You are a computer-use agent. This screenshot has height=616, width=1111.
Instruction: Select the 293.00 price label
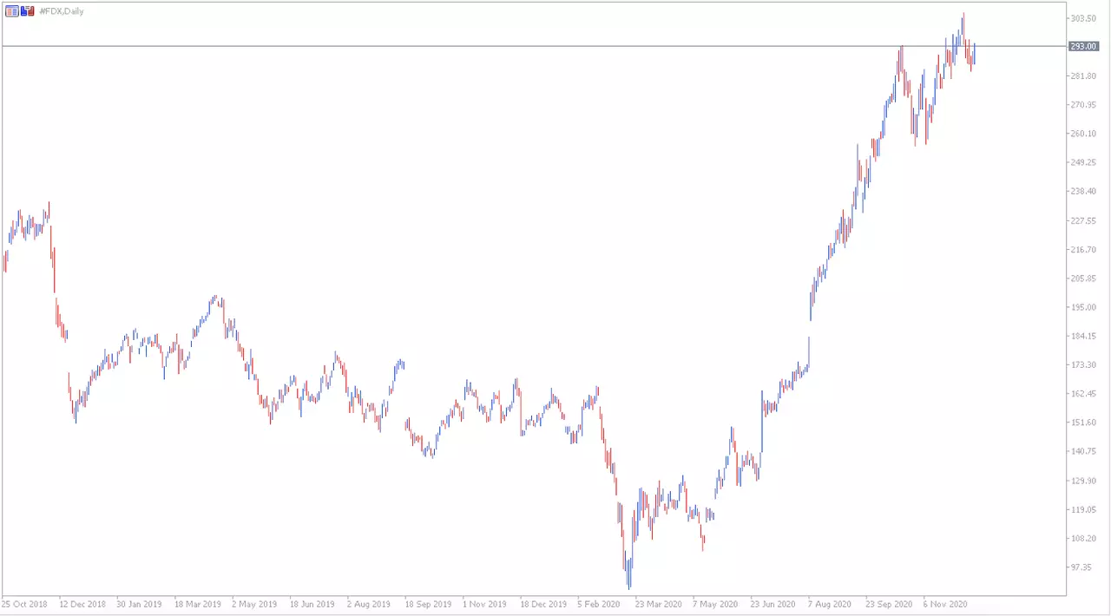click(x=1083, y=47)
